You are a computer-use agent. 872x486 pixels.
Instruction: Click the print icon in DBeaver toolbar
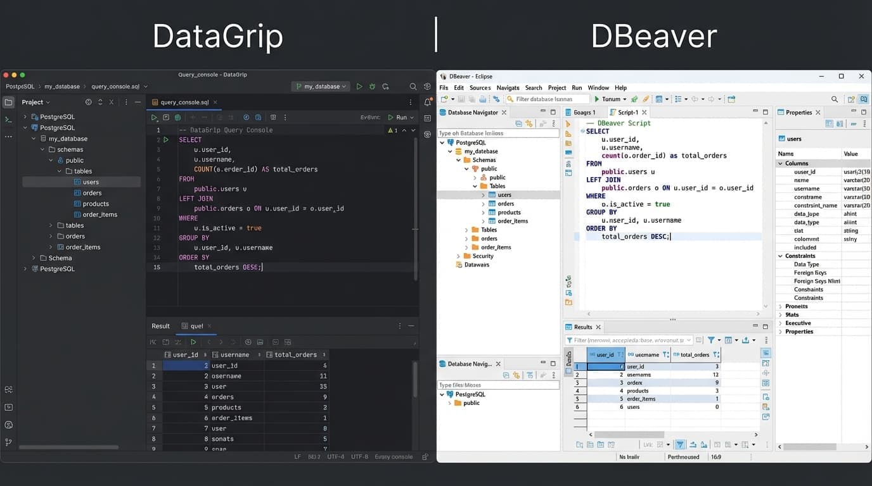(482, 99)
